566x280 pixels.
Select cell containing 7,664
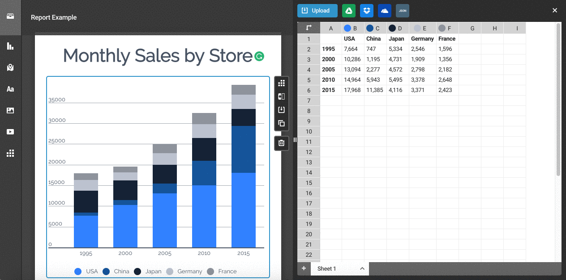tap(353, 49)
